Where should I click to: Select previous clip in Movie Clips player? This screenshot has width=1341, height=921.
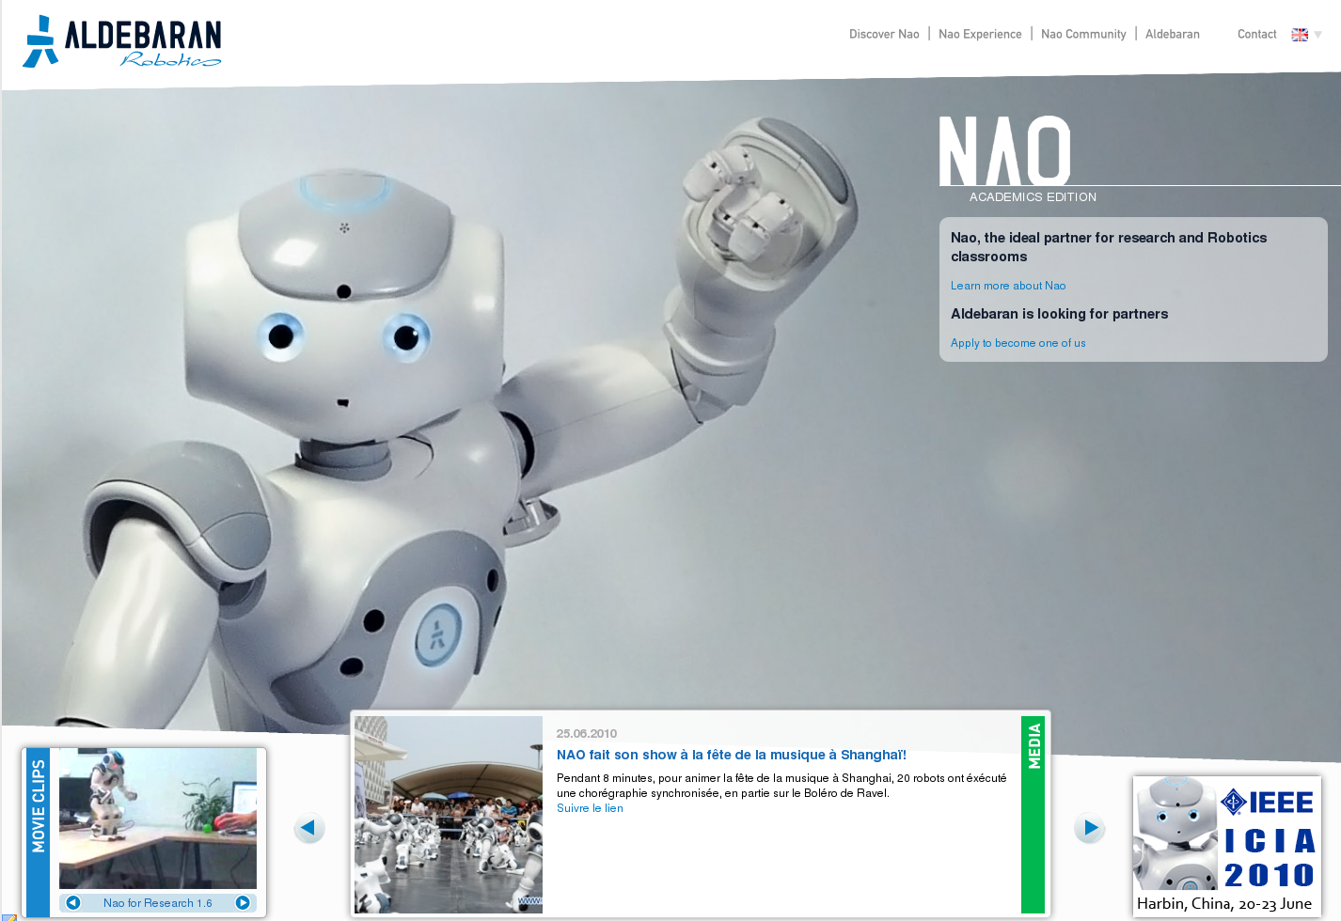click(x=72, y=902)
